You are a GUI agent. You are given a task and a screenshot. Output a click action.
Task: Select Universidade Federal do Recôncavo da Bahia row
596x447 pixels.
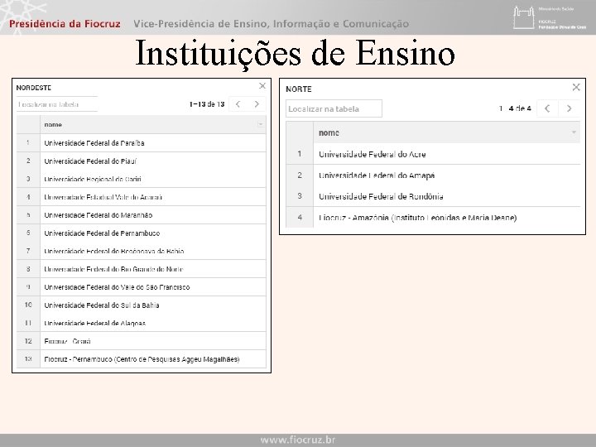point(142,251)
